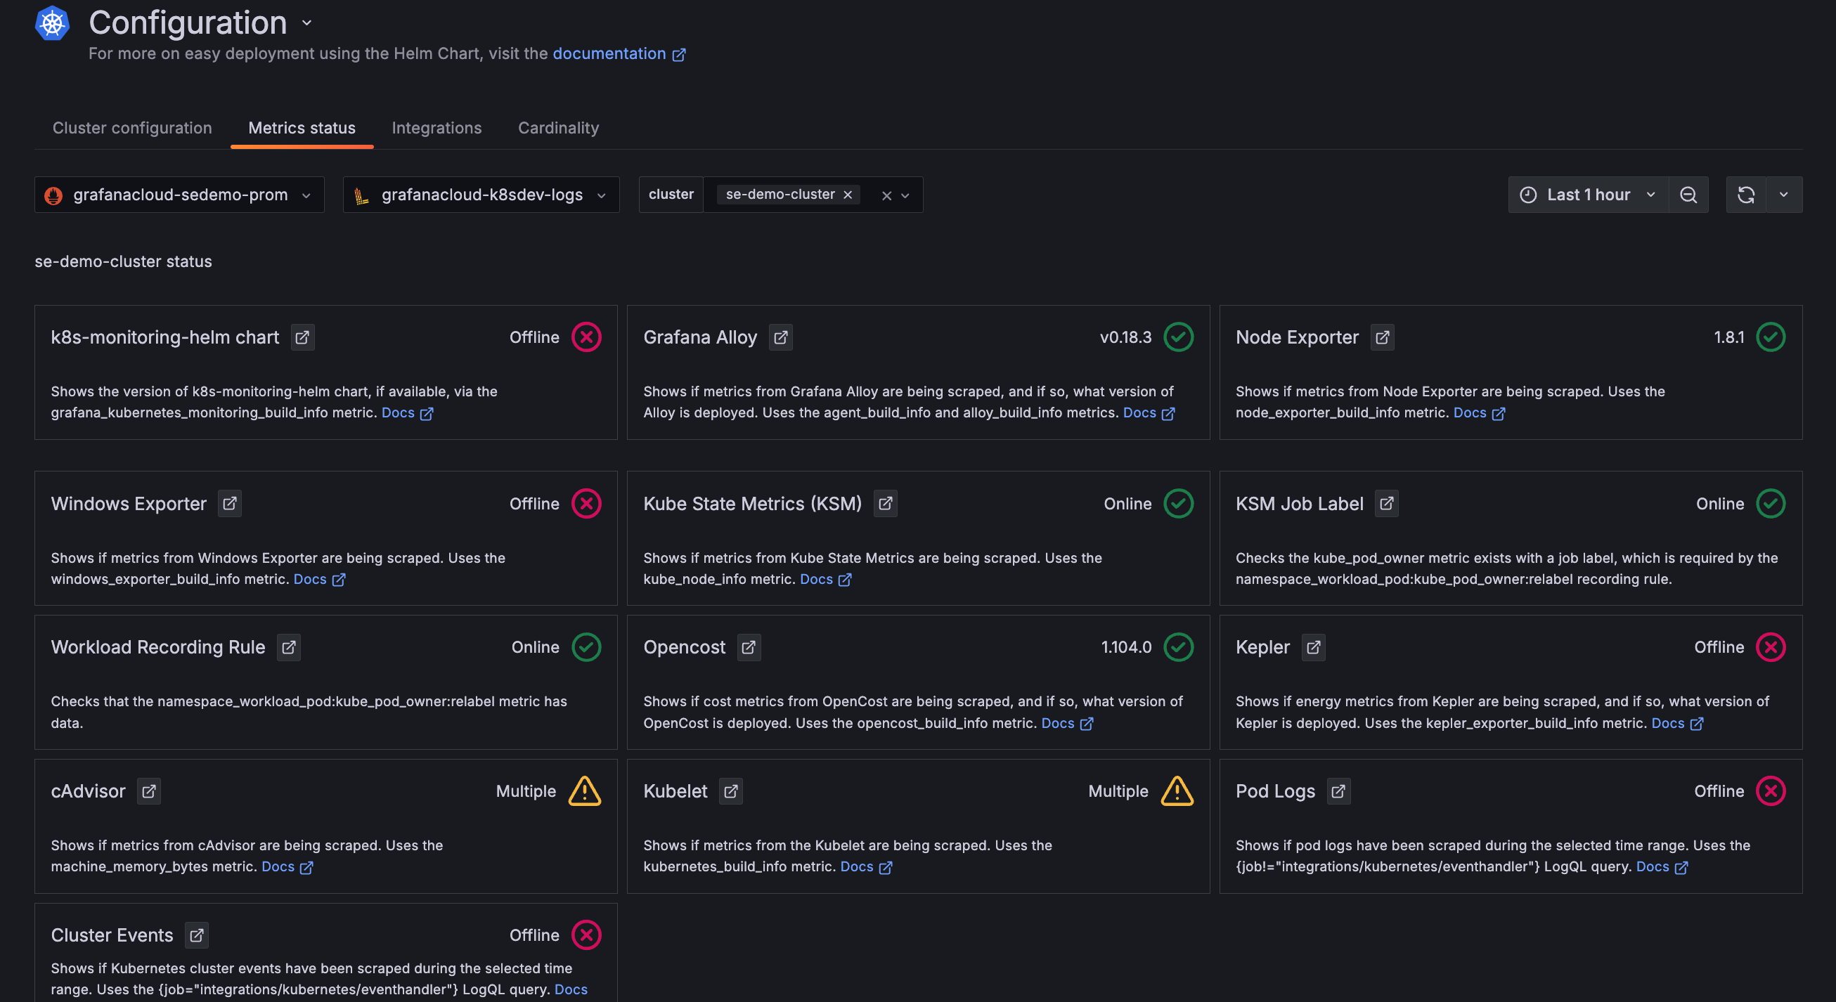The image size is (1836, 1002).
Task: Open the Helm Chart documentation link
Action: [x=609, y=53]
